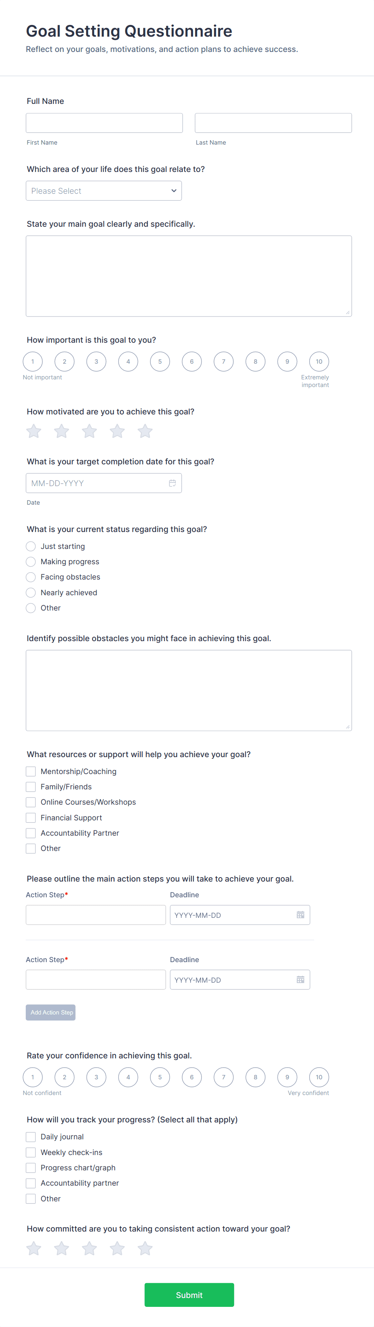The image size is (374, 1327).
Task: Tick the Weekly check-ins checkbox
Action: [31, 1152]
